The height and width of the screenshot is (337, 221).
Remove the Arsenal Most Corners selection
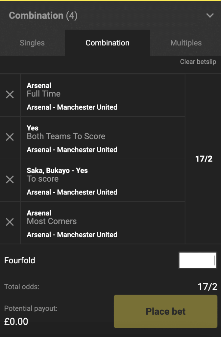tap(10, 222)
